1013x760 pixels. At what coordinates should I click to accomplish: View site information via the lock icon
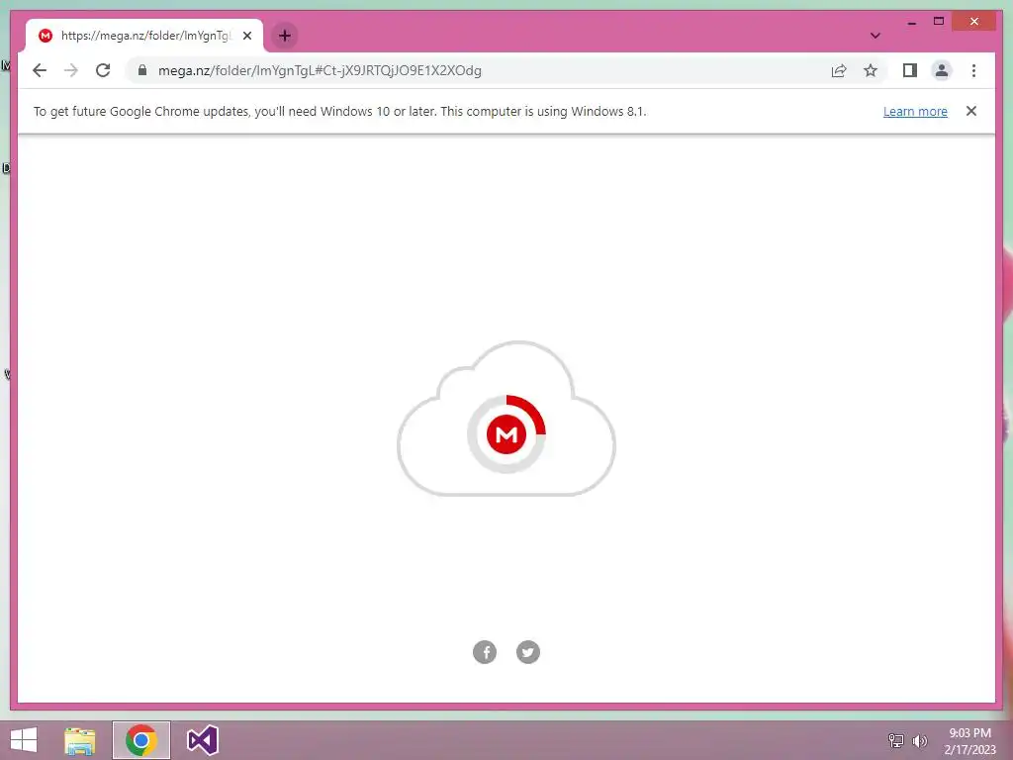coord(142,70)
